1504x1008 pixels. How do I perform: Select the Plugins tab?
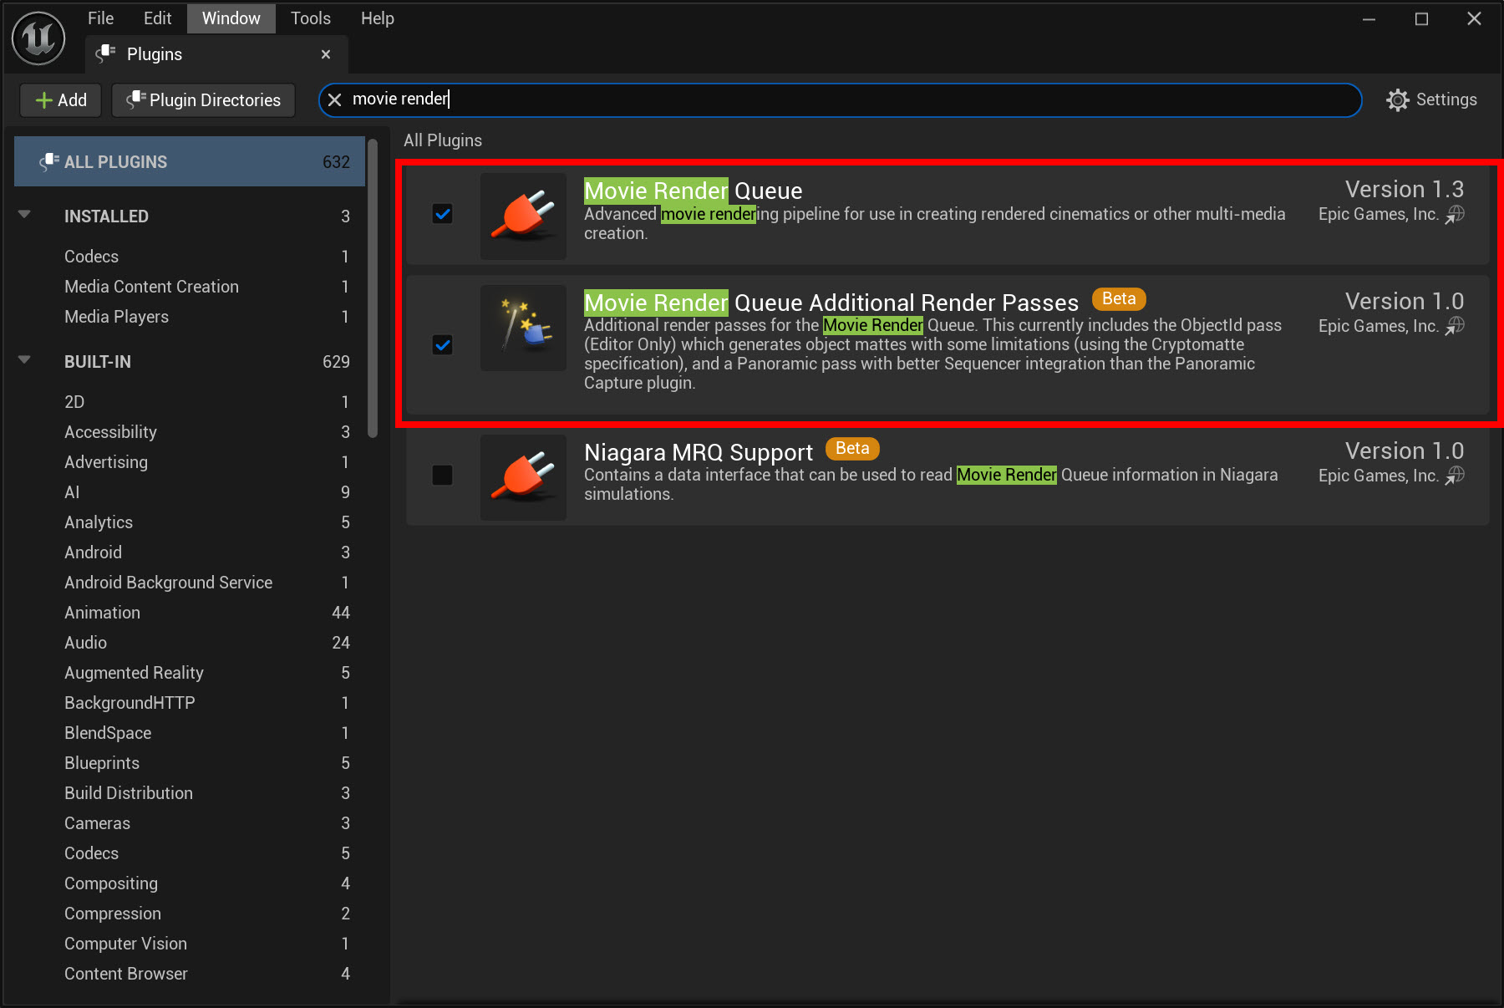216,54
